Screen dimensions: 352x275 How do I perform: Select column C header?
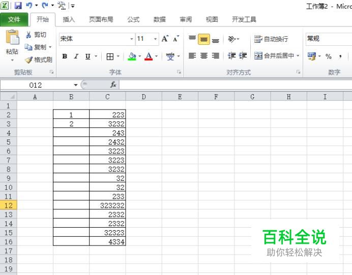107,97
